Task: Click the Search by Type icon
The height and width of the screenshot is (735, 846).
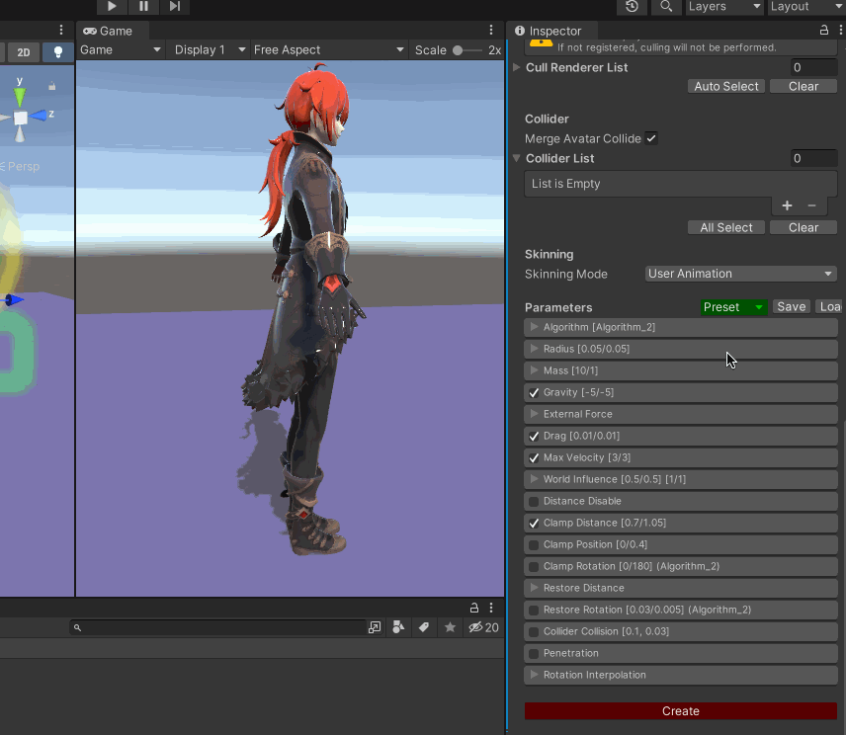Action: (x=397, y=627)
